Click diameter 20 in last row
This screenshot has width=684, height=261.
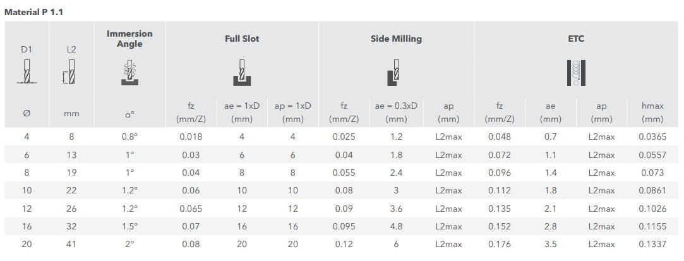click(x=27, y=245)
